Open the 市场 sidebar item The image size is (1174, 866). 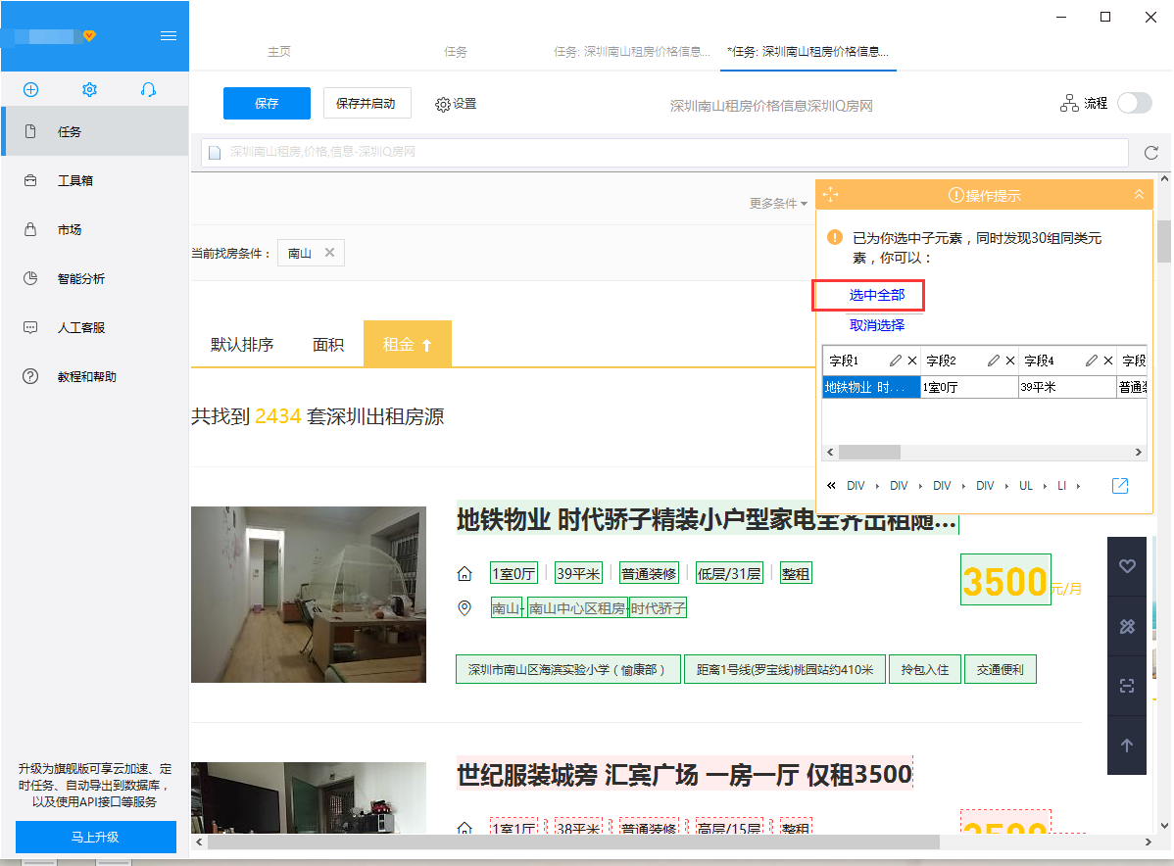click(95, 229)
